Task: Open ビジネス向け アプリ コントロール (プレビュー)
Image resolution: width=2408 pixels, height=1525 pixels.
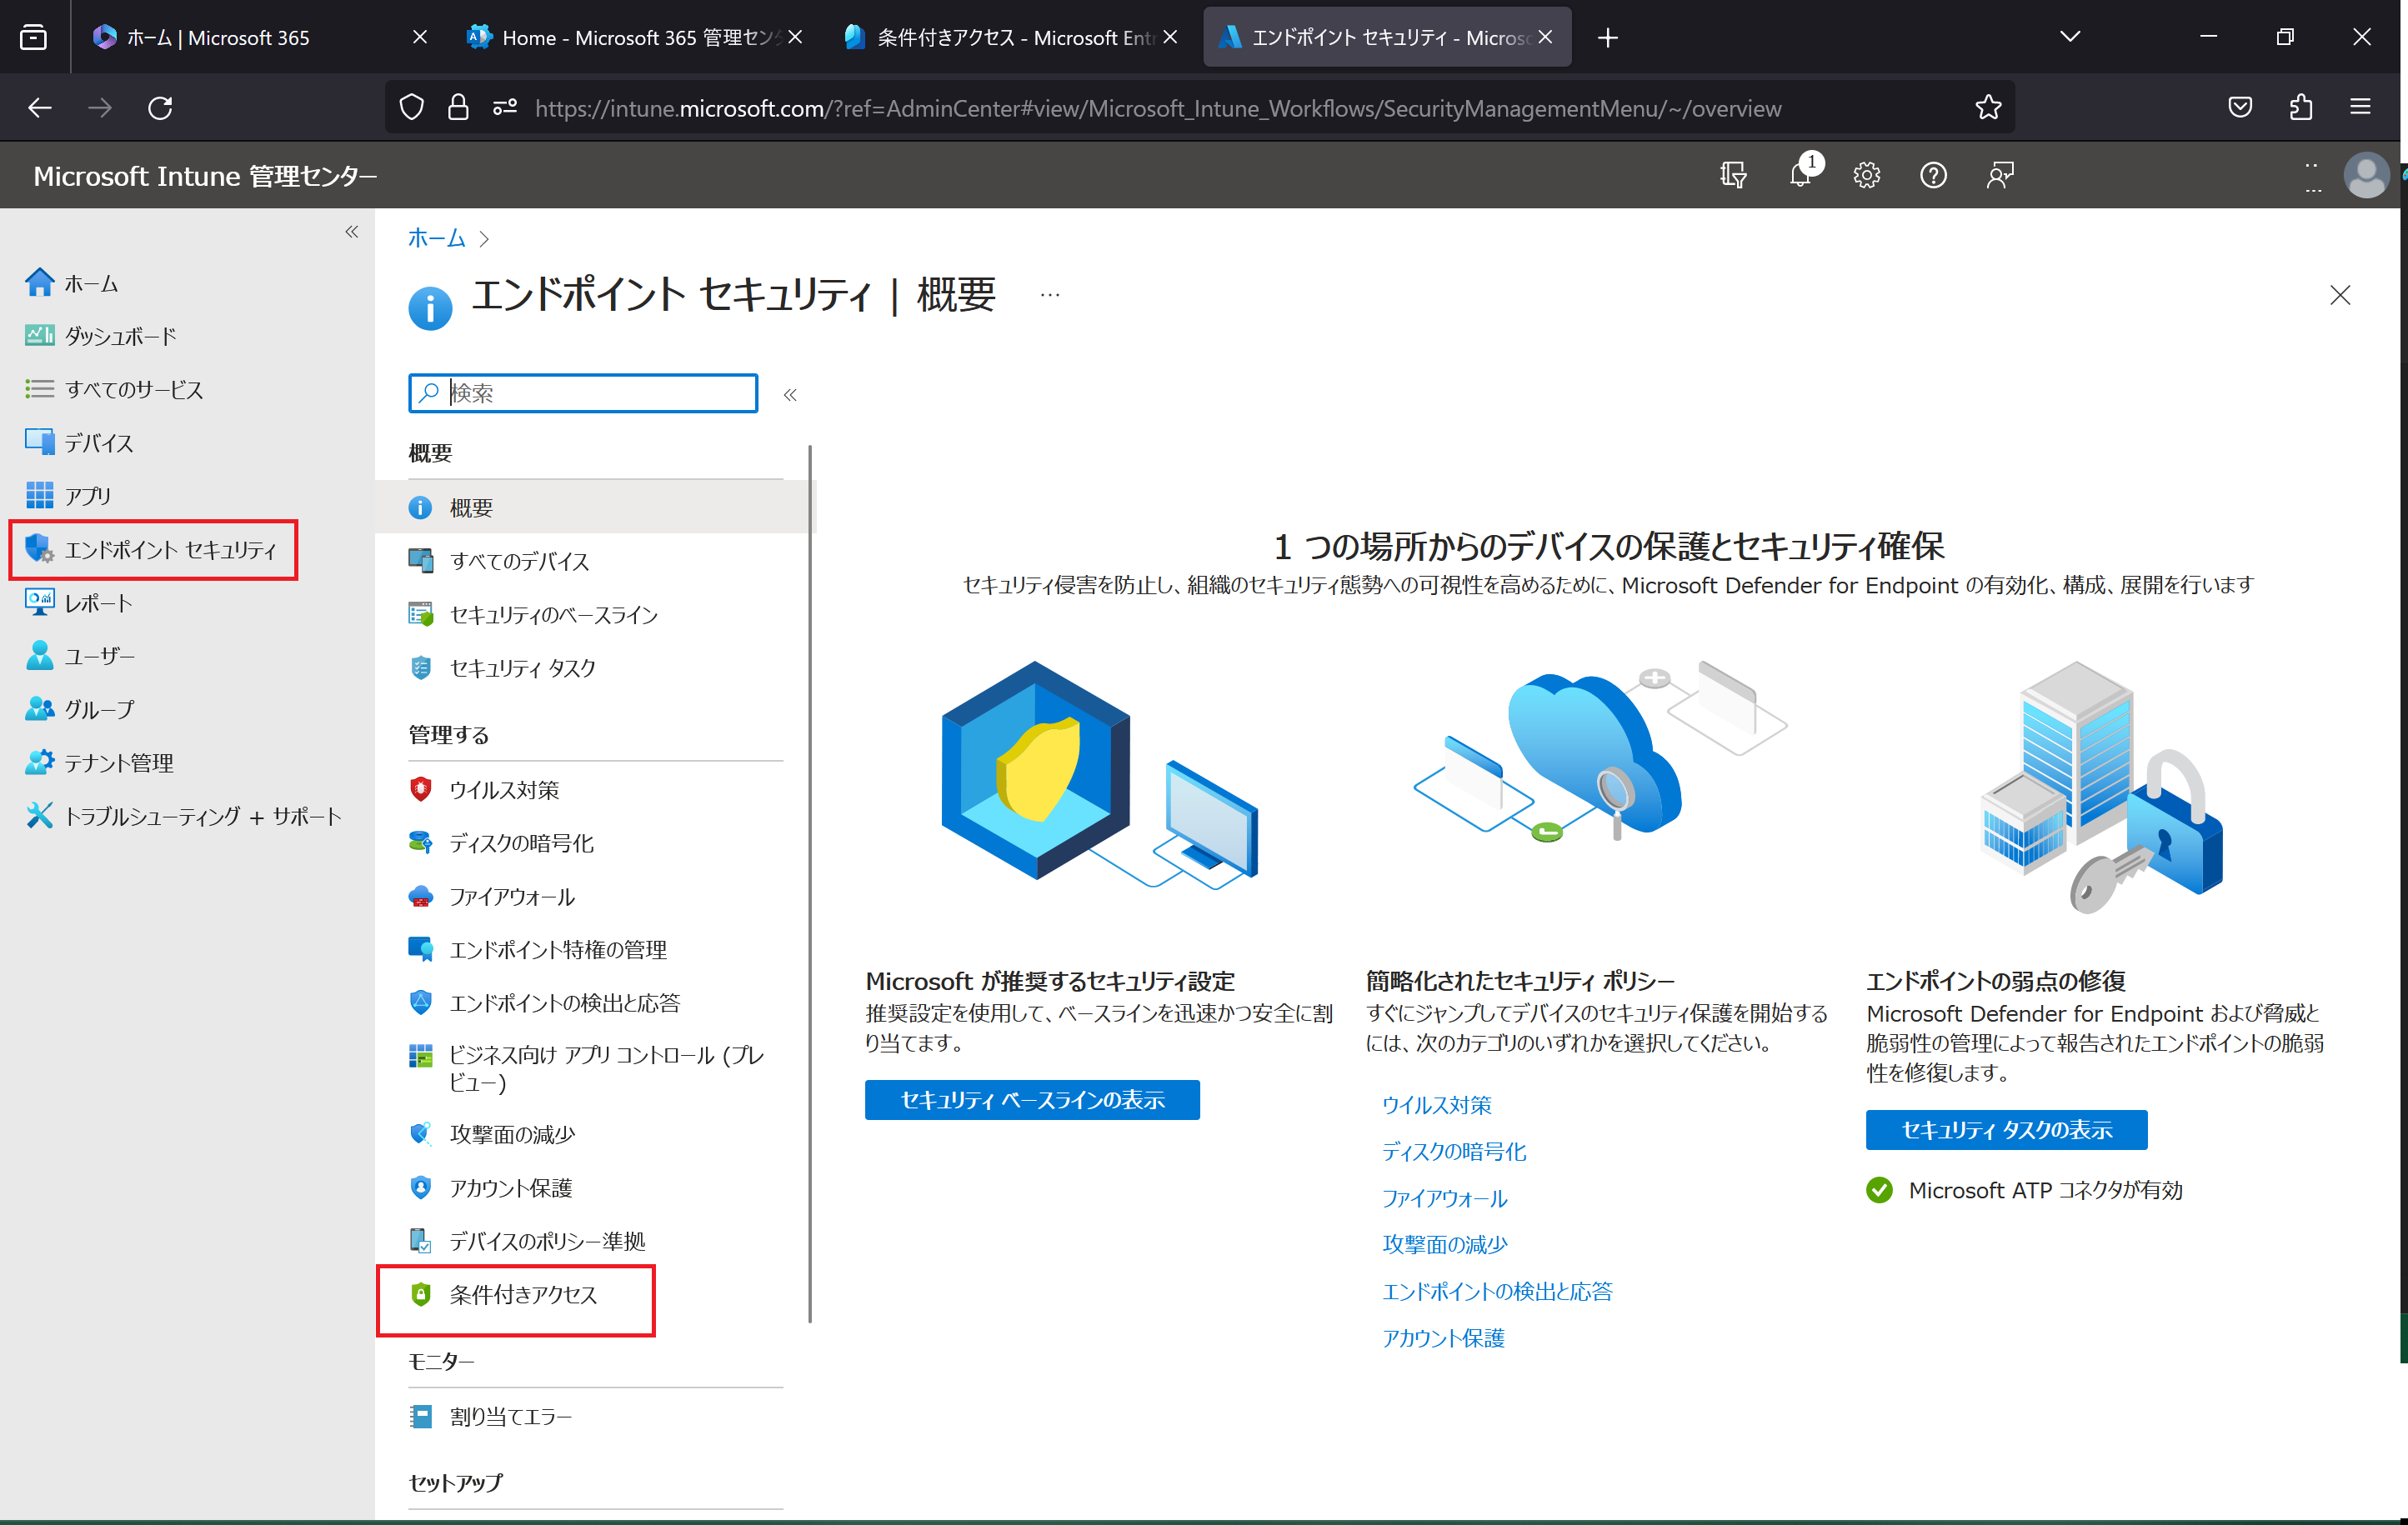Action: click(586, 1068)
